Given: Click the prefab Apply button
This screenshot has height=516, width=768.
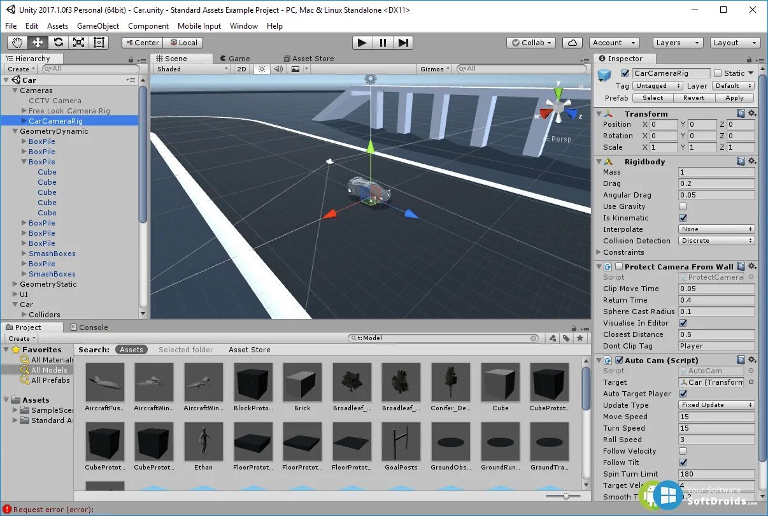Looking at the screenshot, I should [x=734, y=98].
